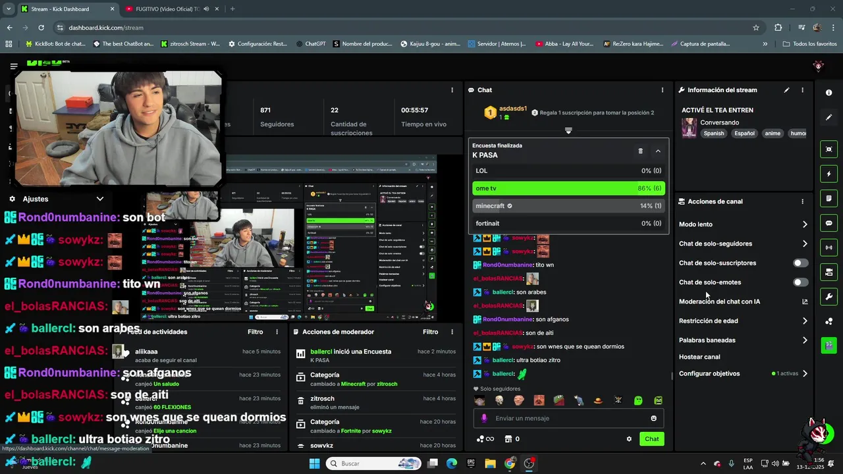Click the Spanish stream tag

(713, 134)
